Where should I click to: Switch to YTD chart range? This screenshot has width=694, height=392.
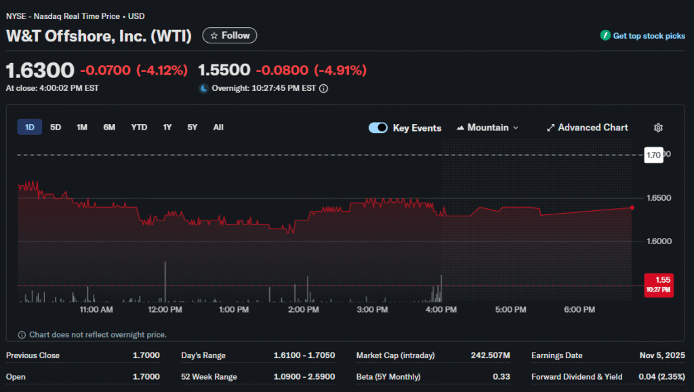139,127
